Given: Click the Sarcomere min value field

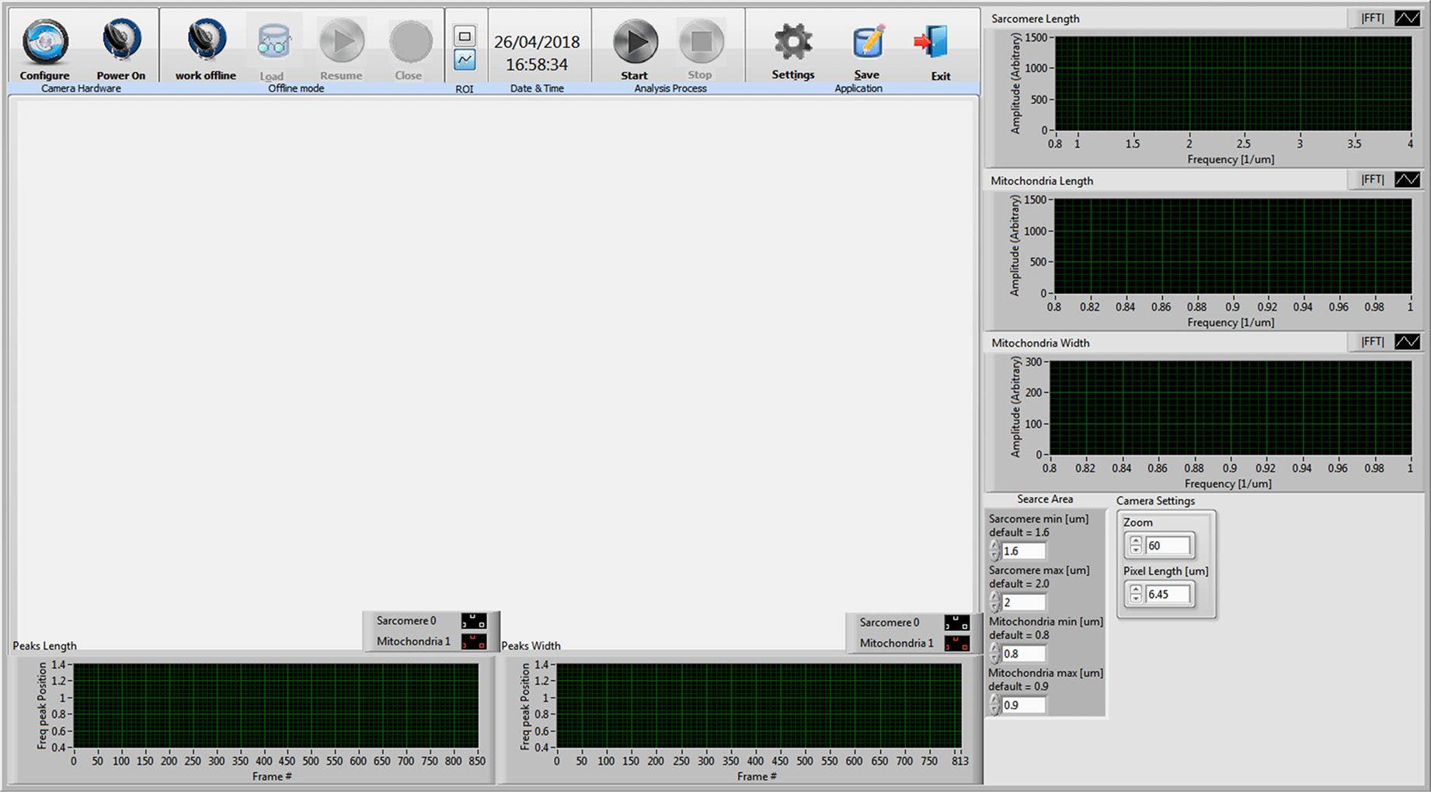Looking at the screenshot, I should tap(1023, 551).
